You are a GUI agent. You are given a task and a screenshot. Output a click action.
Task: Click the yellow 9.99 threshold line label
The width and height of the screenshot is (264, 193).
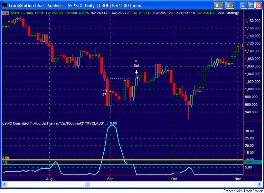5,158
